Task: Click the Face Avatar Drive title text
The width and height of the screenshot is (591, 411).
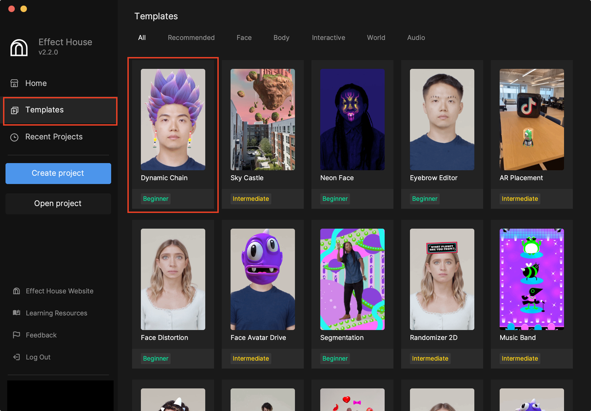Action: (x=258, y=337)
